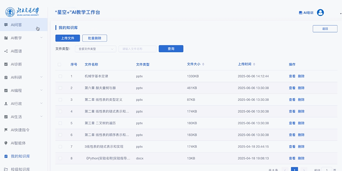This screenshot has width=342, height=171.
Task: Click 查看 link for 第六章 赫夫曼树与赫
Action: (292, 88)
